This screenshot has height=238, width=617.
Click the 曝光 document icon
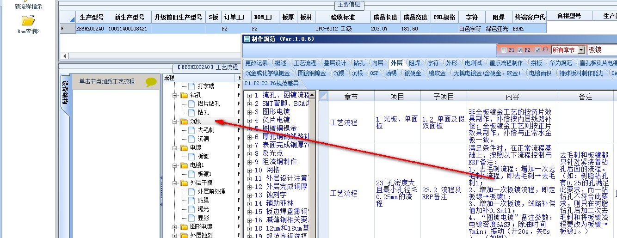pos(191,209)
